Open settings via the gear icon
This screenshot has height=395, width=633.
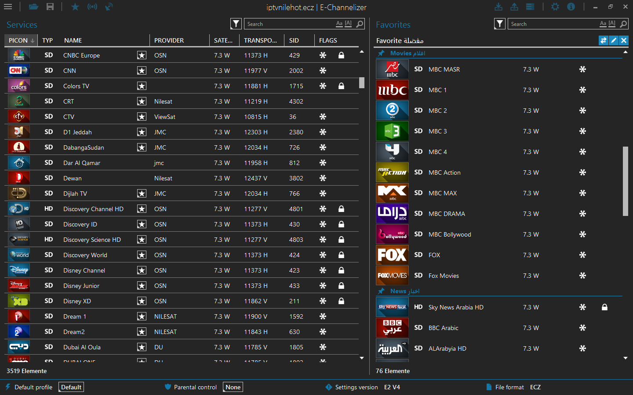point(555,7)
